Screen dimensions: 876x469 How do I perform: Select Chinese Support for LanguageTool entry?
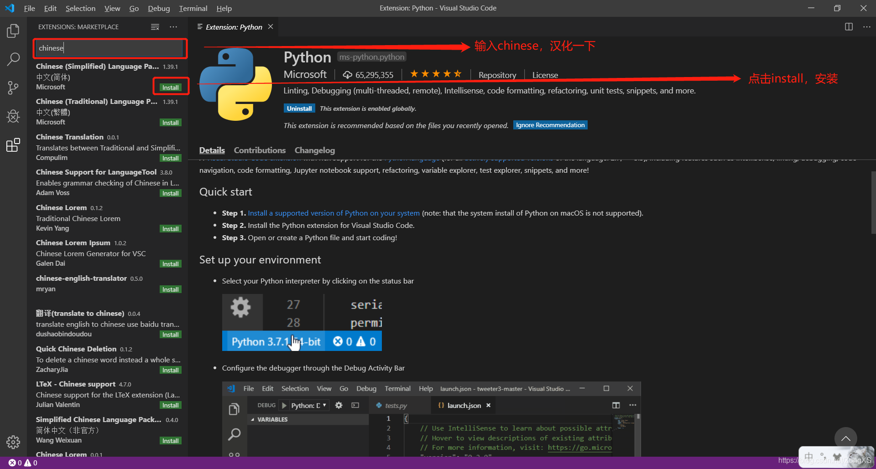[x=108, y=182]
